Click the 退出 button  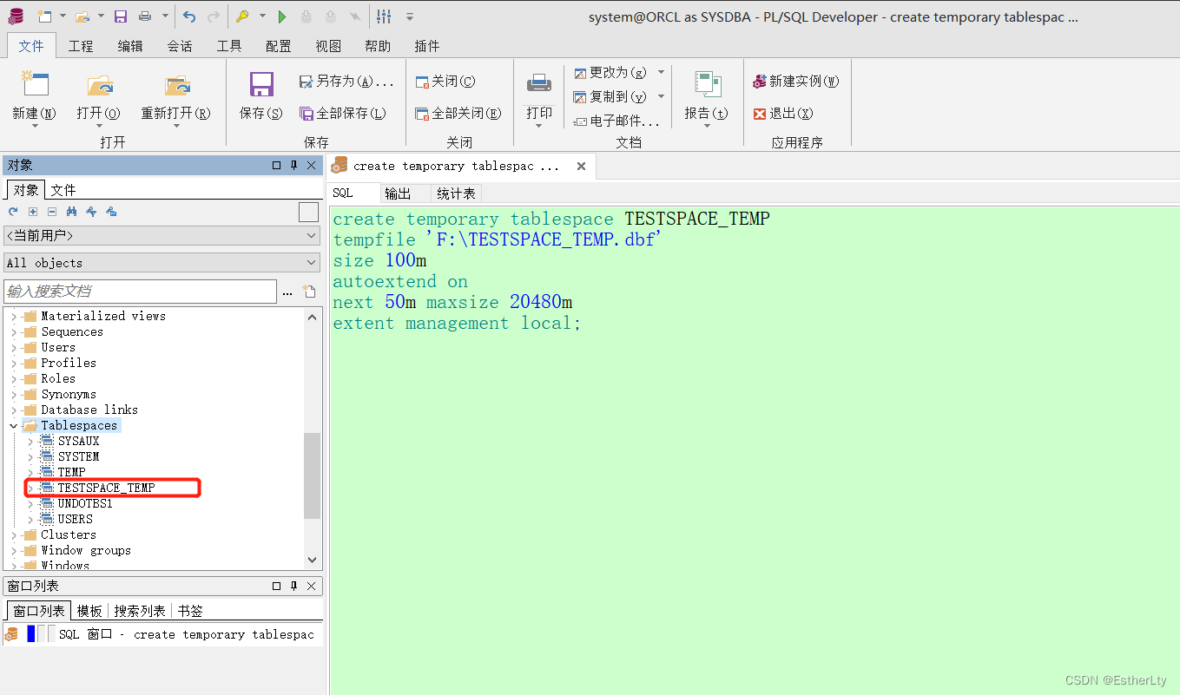coord(783,114)
